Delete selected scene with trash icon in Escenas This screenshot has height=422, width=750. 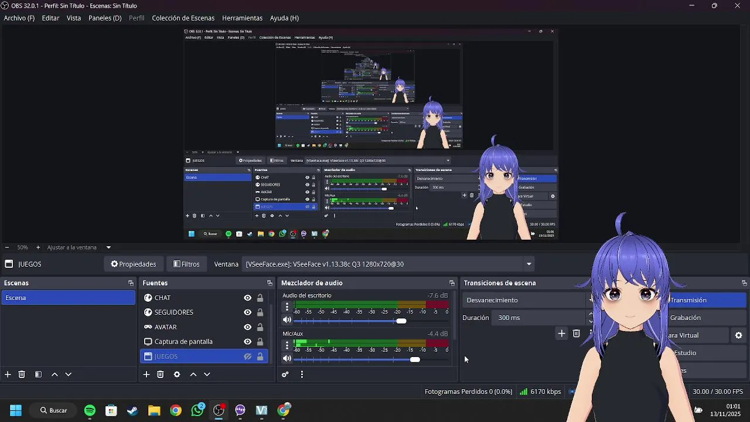(22, 374)
